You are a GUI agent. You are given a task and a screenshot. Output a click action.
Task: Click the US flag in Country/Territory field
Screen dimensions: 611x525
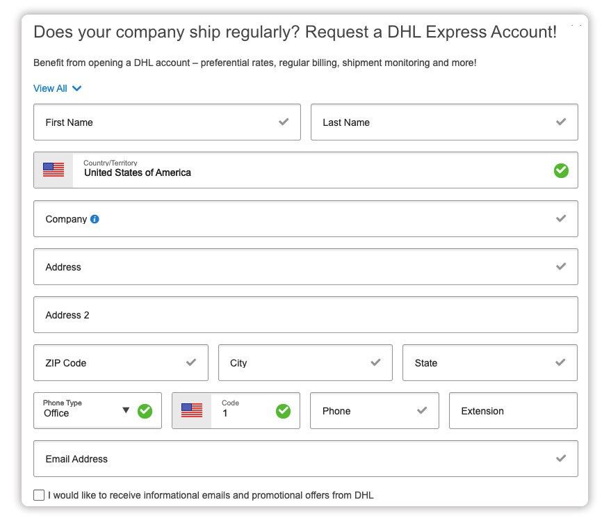pos(54,170)
